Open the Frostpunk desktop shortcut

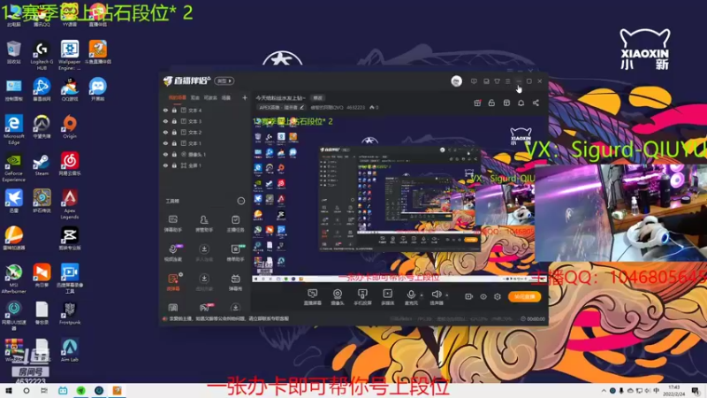[70, 313]
